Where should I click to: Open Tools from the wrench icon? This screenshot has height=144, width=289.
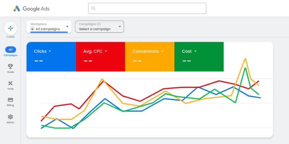10,83
